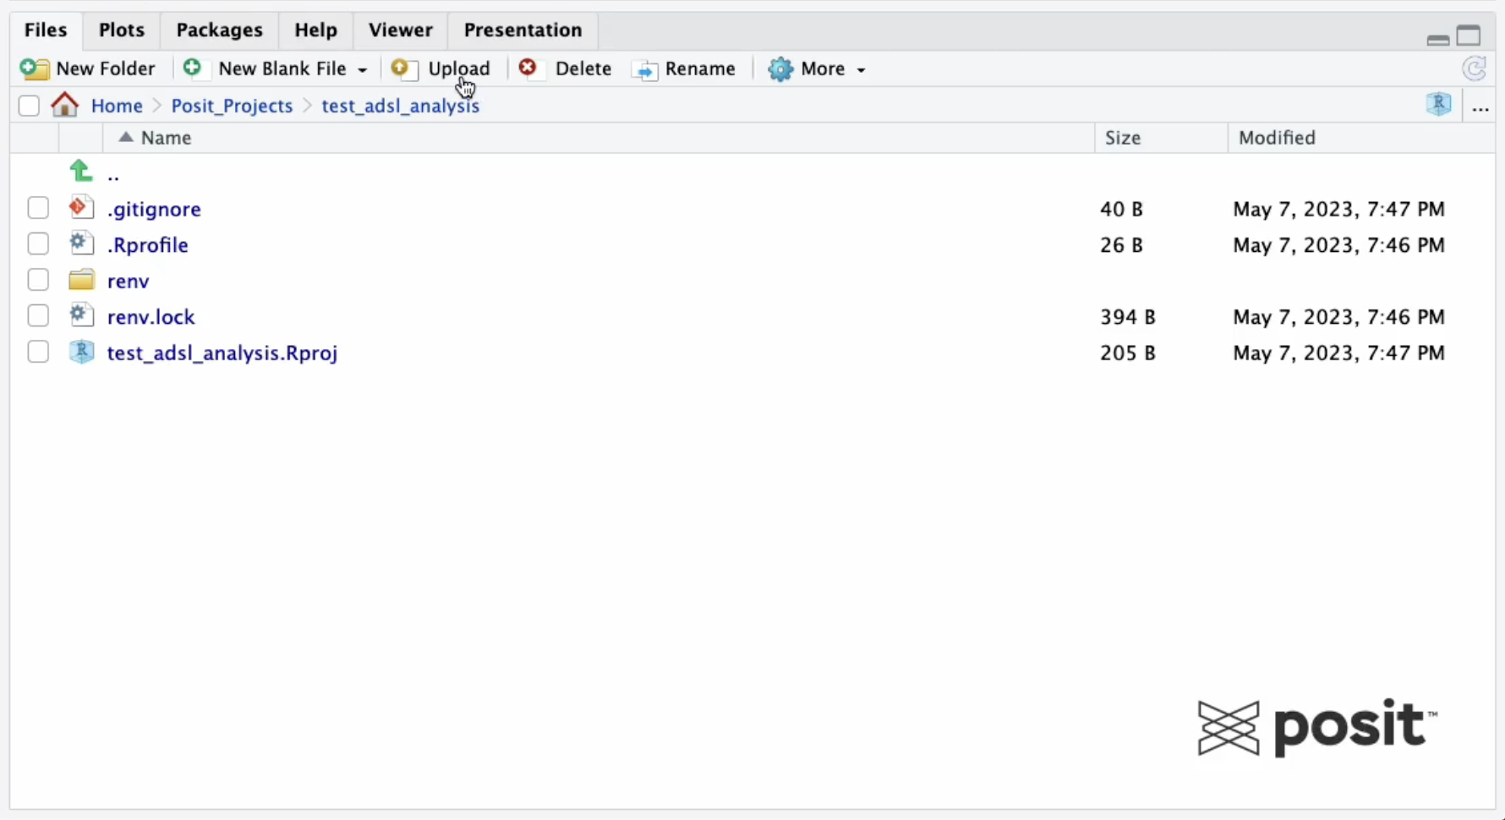Image resolution: width=1505 pixels, height=820 pixels.
Task: Open the path ellipsis browse button
Action: pyautogui.click(x=1480, y=107)
